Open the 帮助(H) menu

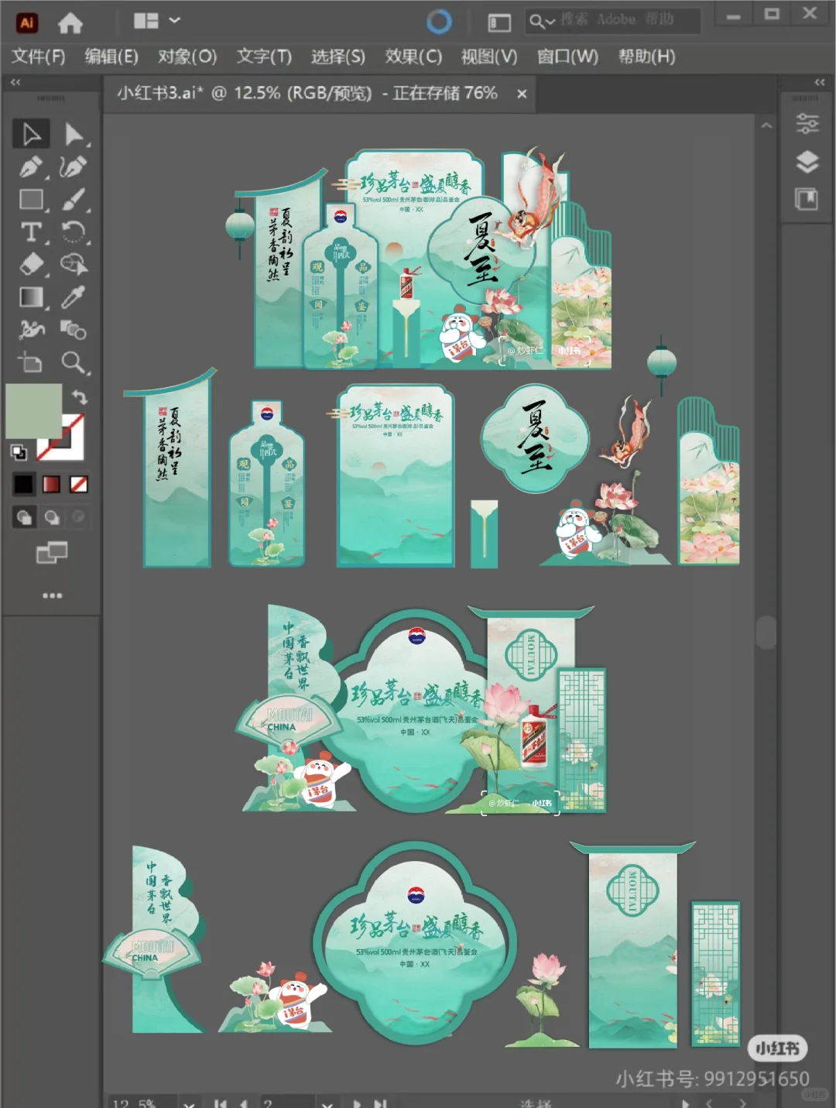tap(646, 57)
